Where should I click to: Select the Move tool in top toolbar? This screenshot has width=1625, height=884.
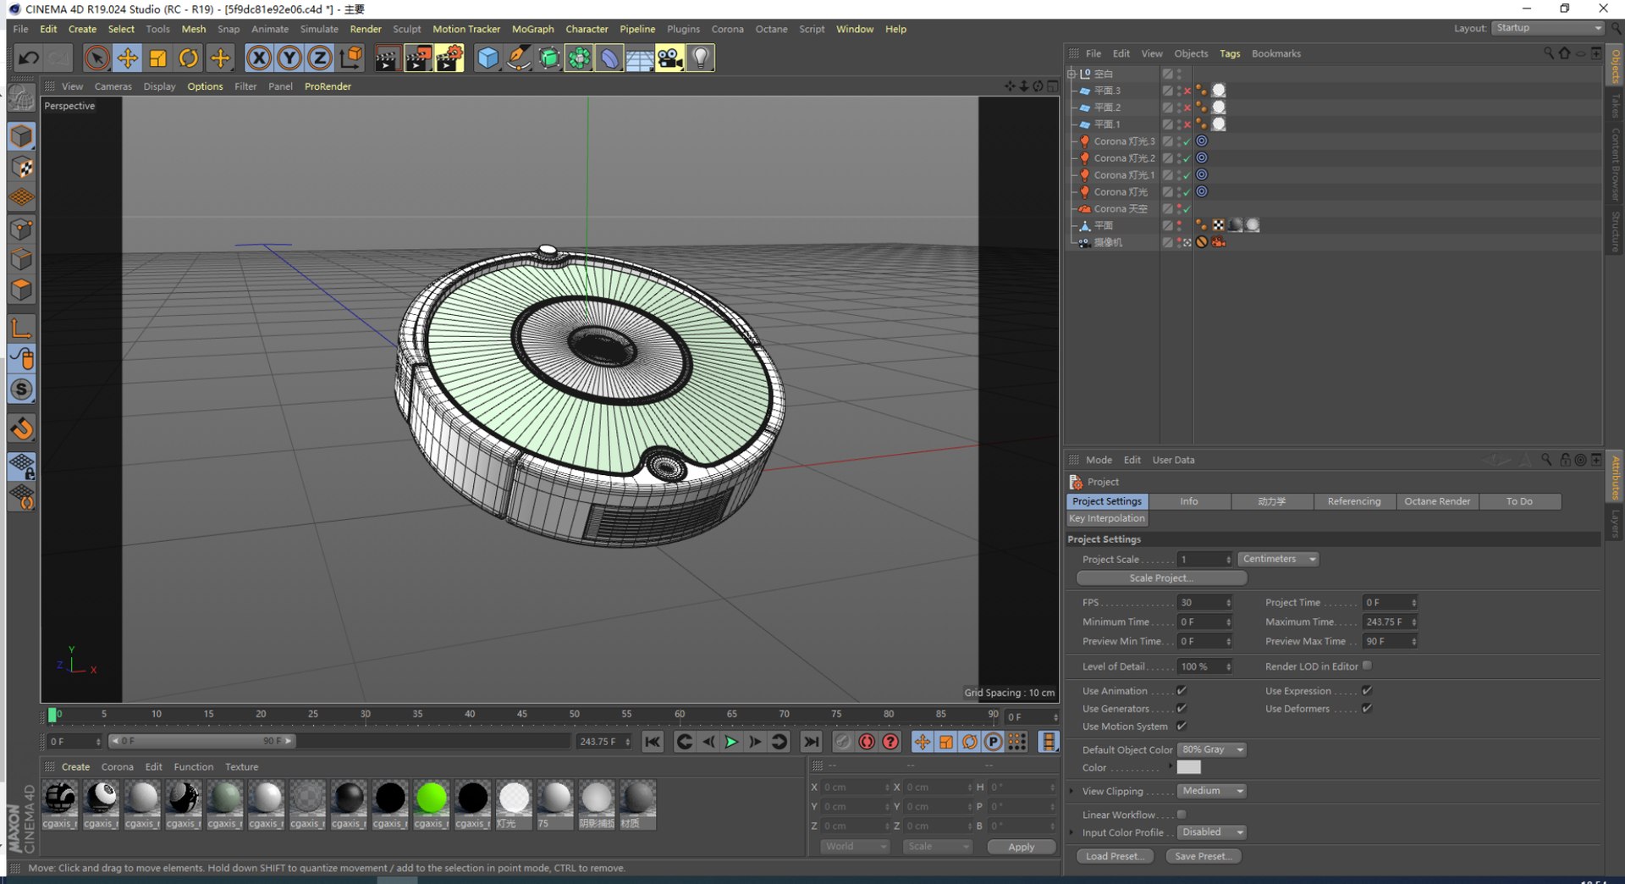[x=127, y=58]
